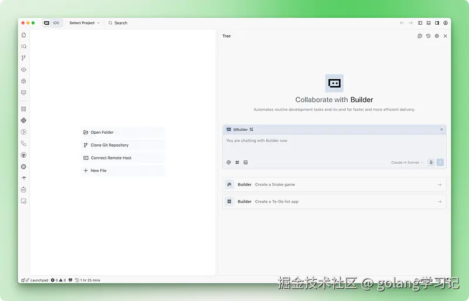The image size is (469, 301).
Task: Click the panel icon in status bar
Action: (x=70, y=280)
